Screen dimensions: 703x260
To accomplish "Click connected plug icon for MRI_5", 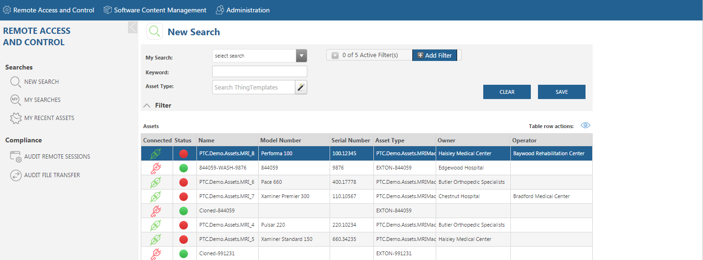I will (156, 240).
